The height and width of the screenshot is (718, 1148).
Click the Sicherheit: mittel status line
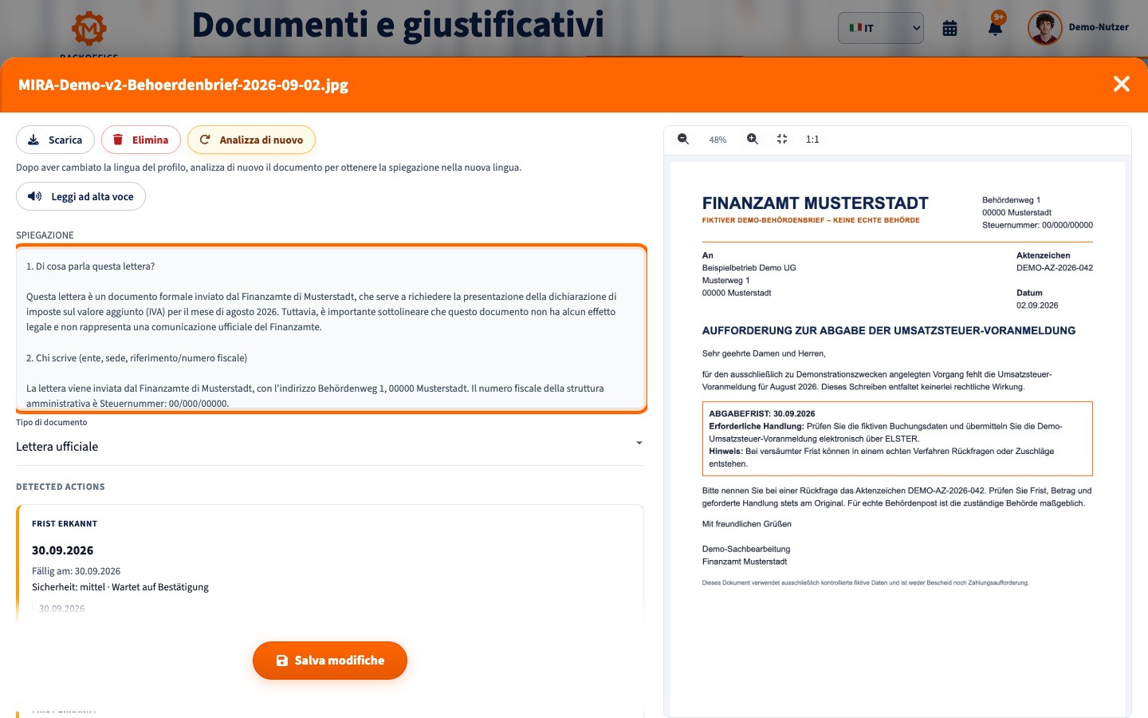click(120, 587)
